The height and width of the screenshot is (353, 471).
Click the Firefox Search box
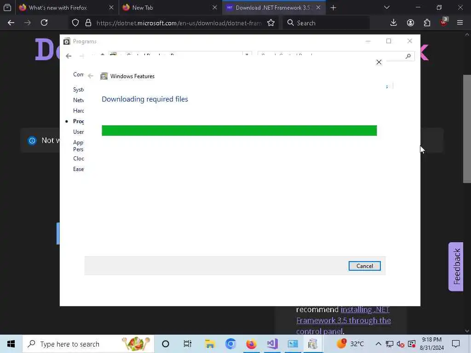(326, 23)
